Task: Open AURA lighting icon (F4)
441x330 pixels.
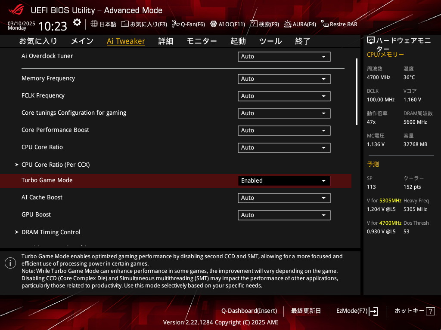Action: coord(287,24)
